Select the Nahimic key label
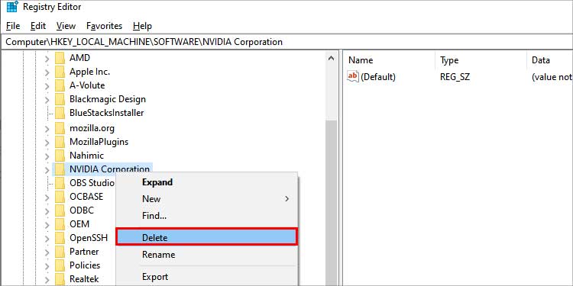Screen dimensions: 573x286 tap(86, 156)
